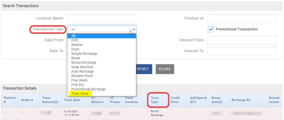284x120 pixels.
Task: Focus the Location Name input field
Action: click(x=102, y=18)
